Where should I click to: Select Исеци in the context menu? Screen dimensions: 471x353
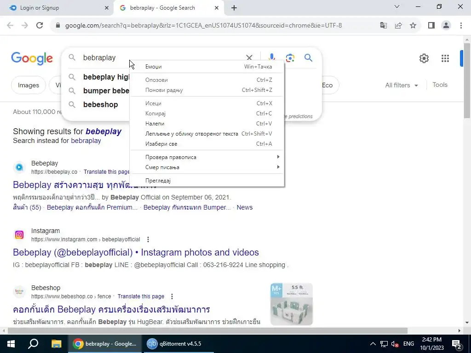click(207, 103)
